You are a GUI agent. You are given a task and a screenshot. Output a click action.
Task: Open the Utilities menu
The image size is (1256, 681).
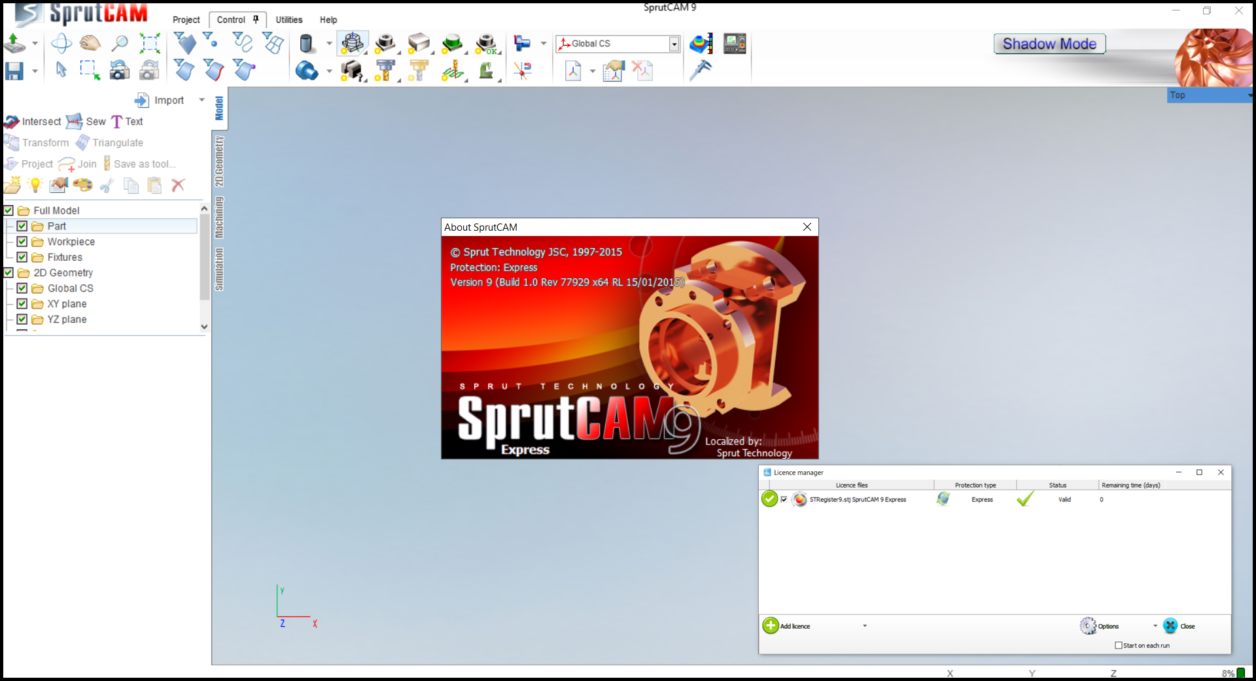[289, 20]
